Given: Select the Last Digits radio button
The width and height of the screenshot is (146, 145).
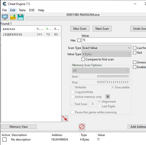Looking at the screenshot, I should click(99, 106).
